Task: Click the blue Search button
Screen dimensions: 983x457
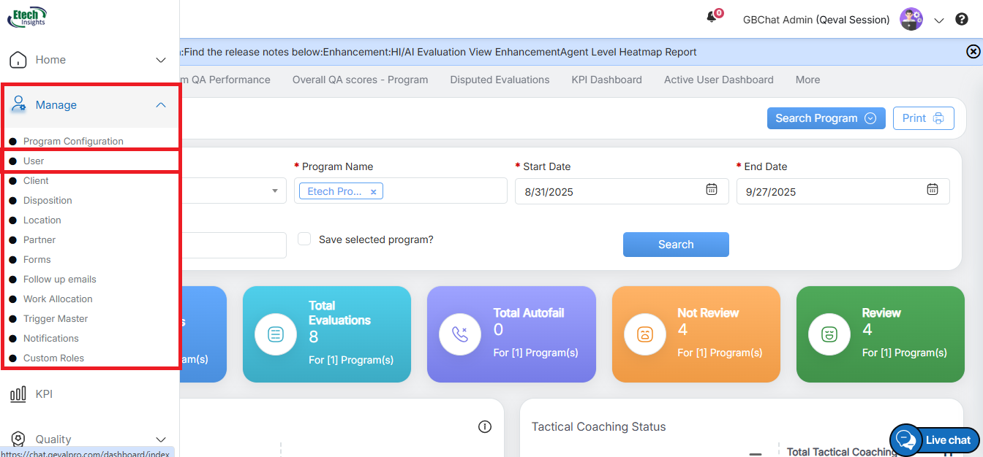Action: click(675, 245)
